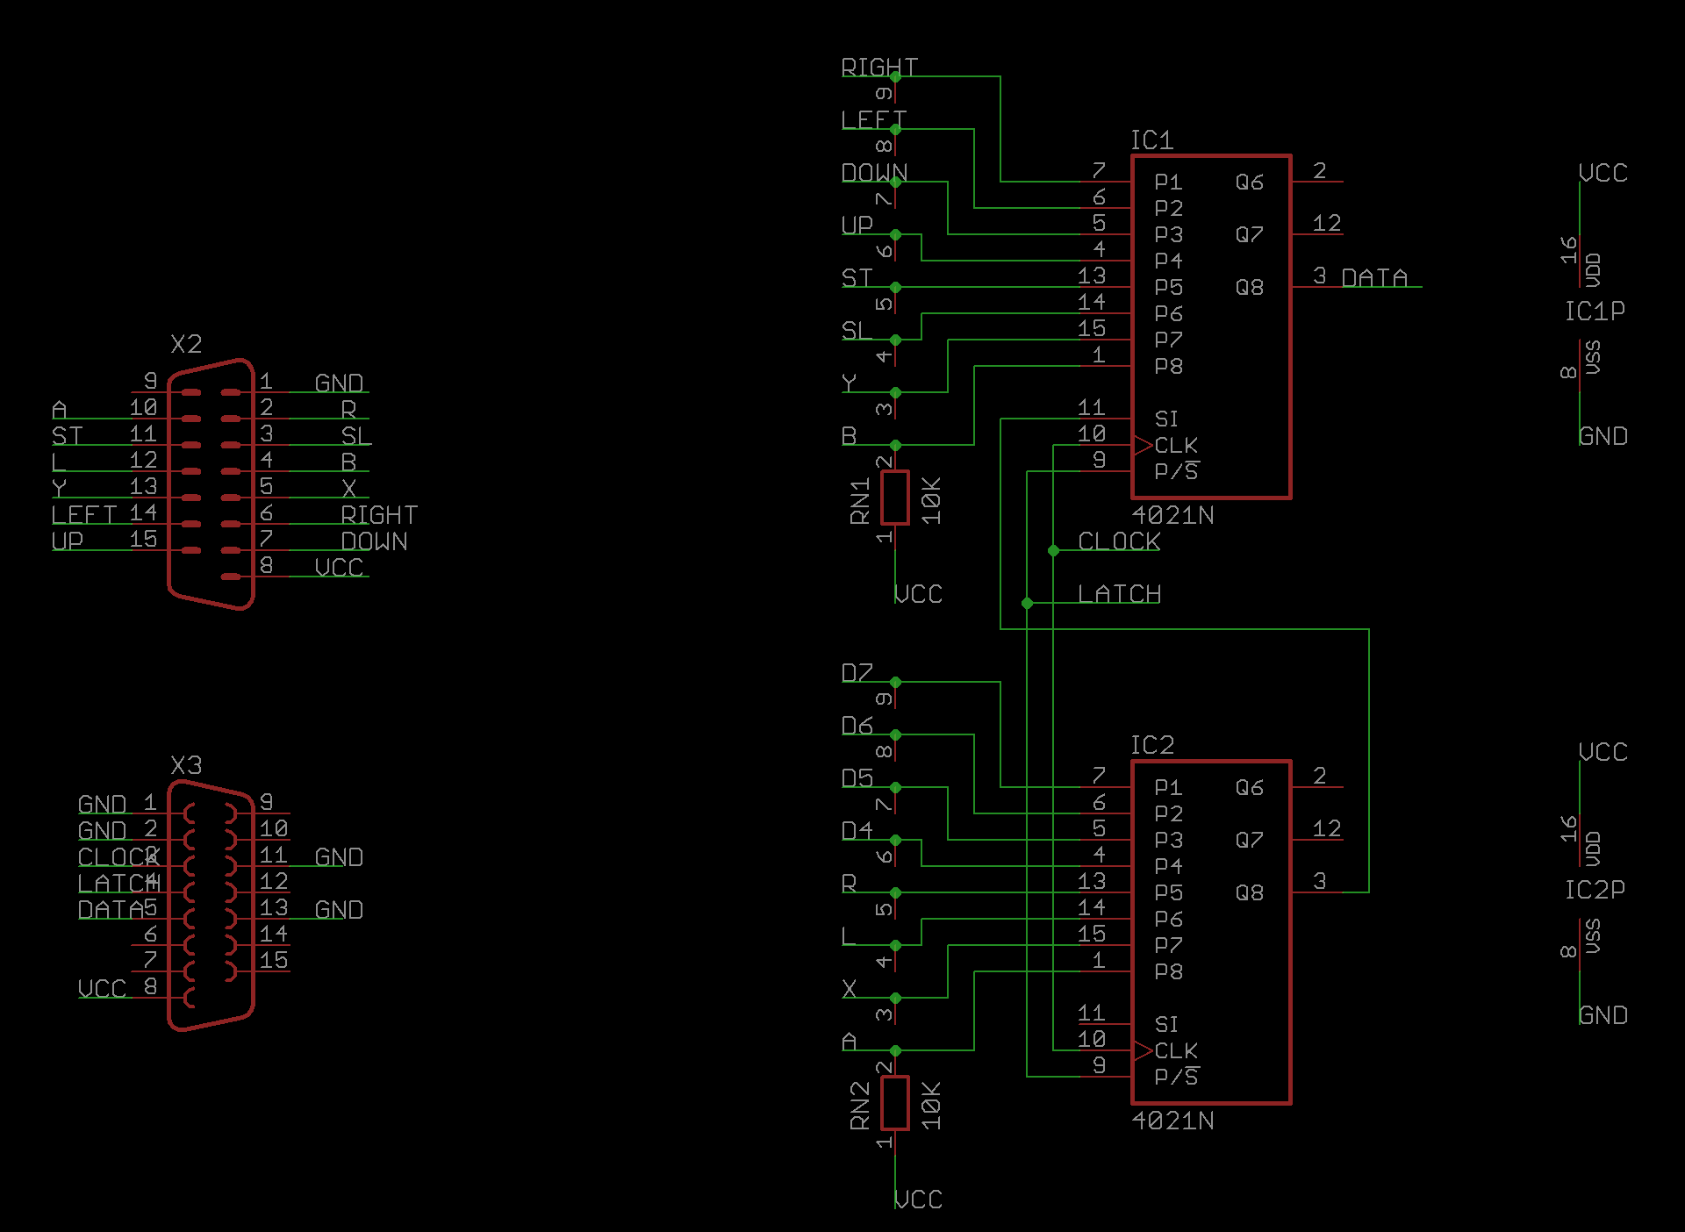Click the LATCH net label below IC1
Image resolution: width=1685 pixels, height=1232 pixels.
(1119, 594)
